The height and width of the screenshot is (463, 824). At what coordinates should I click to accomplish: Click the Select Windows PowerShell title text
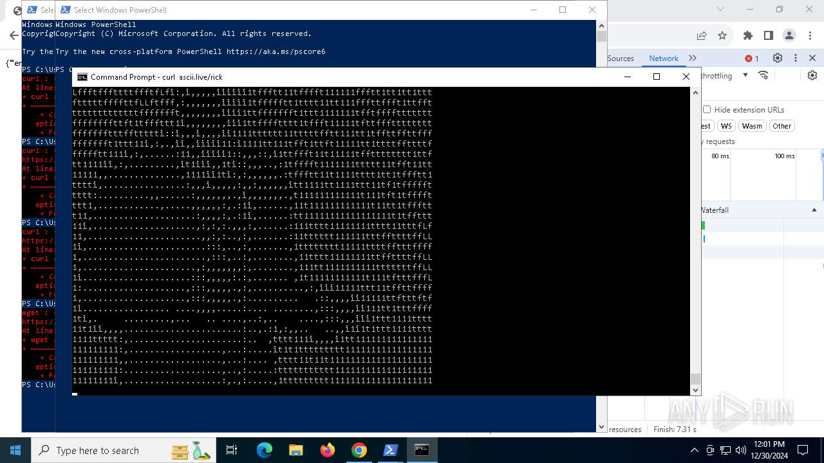click(120, 10)
